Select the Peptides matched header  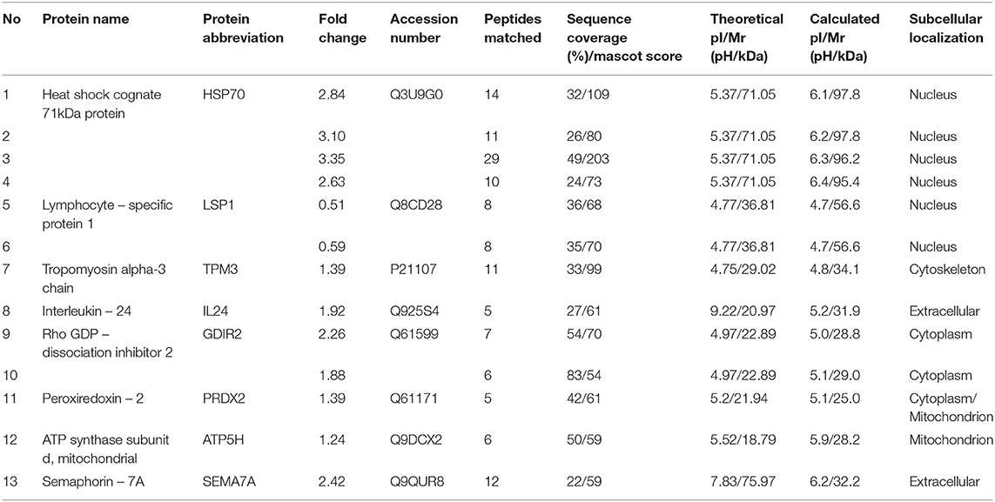tap(513, 29)
